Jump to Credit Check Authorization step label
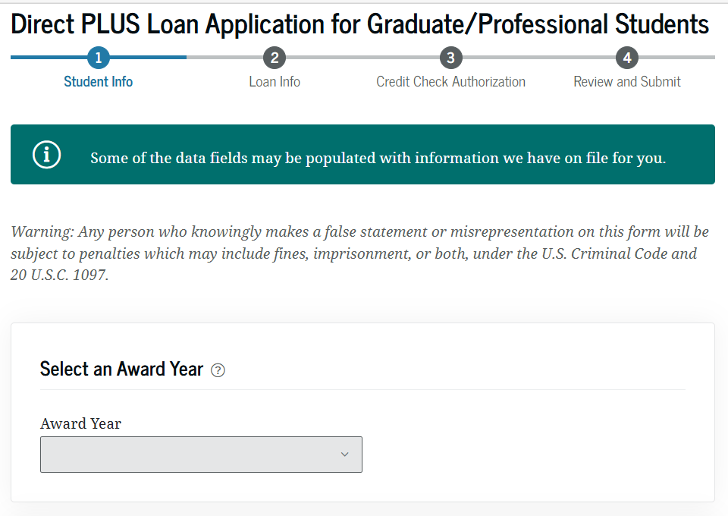728x516 pixels. pos(451,82)
